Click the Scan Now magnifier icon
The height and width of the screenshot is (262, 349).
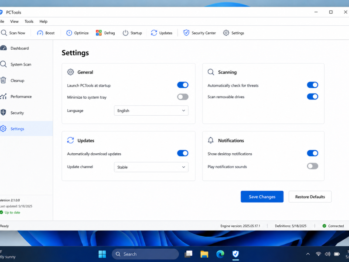coord(4,33)
